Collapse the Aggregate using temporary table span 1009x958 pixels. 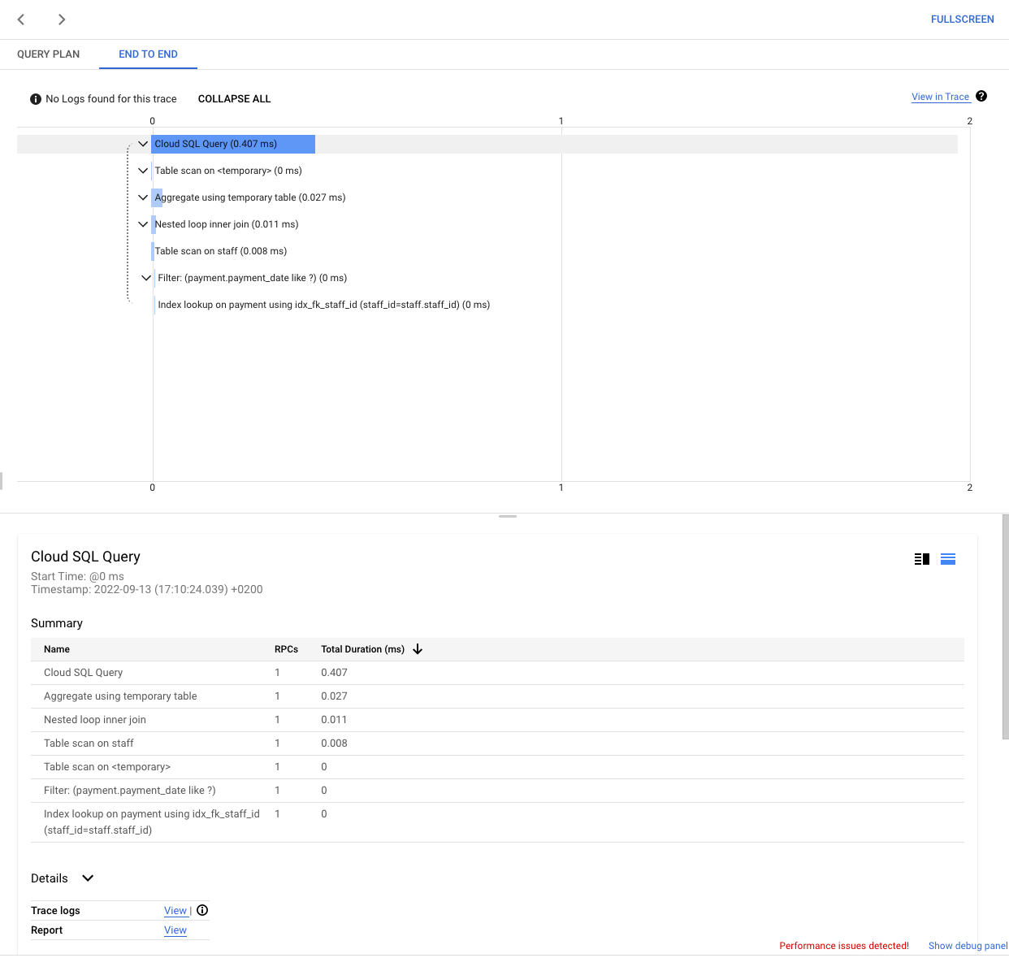coord(143,197)
